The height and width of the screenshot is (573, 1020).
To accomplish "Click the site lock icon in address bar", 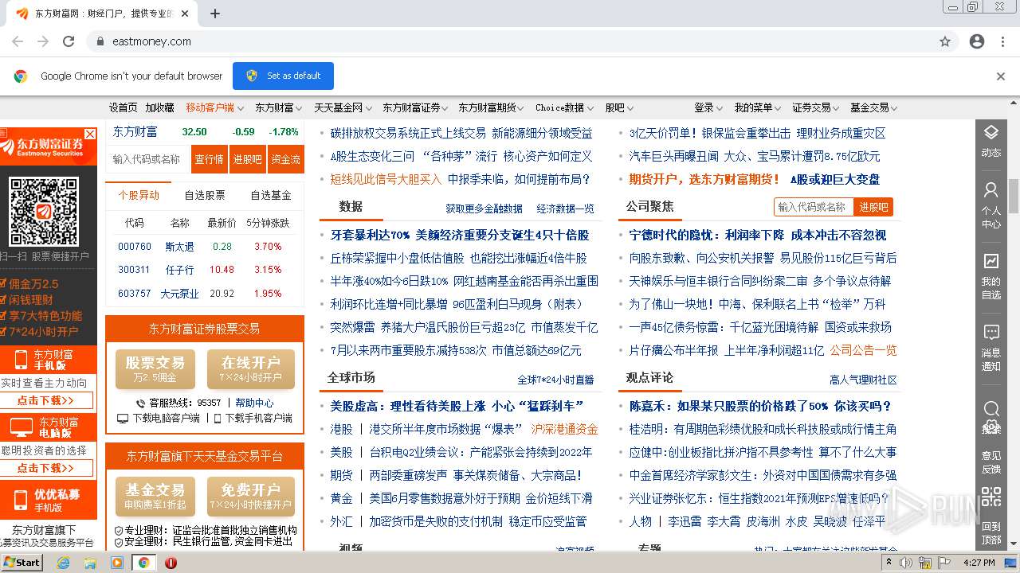I will 100,41.
